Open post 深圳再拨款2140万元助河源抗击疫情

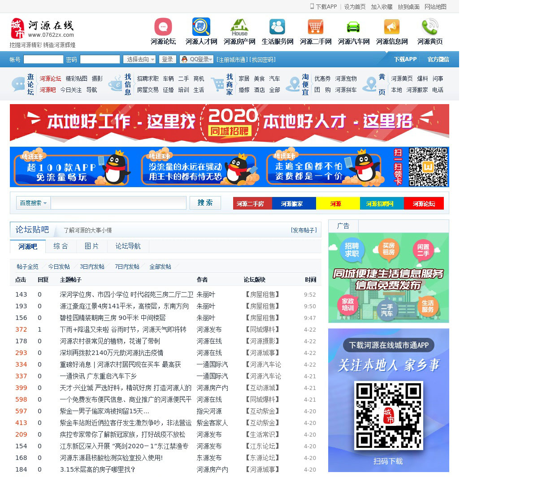click(x=112, y=353)
